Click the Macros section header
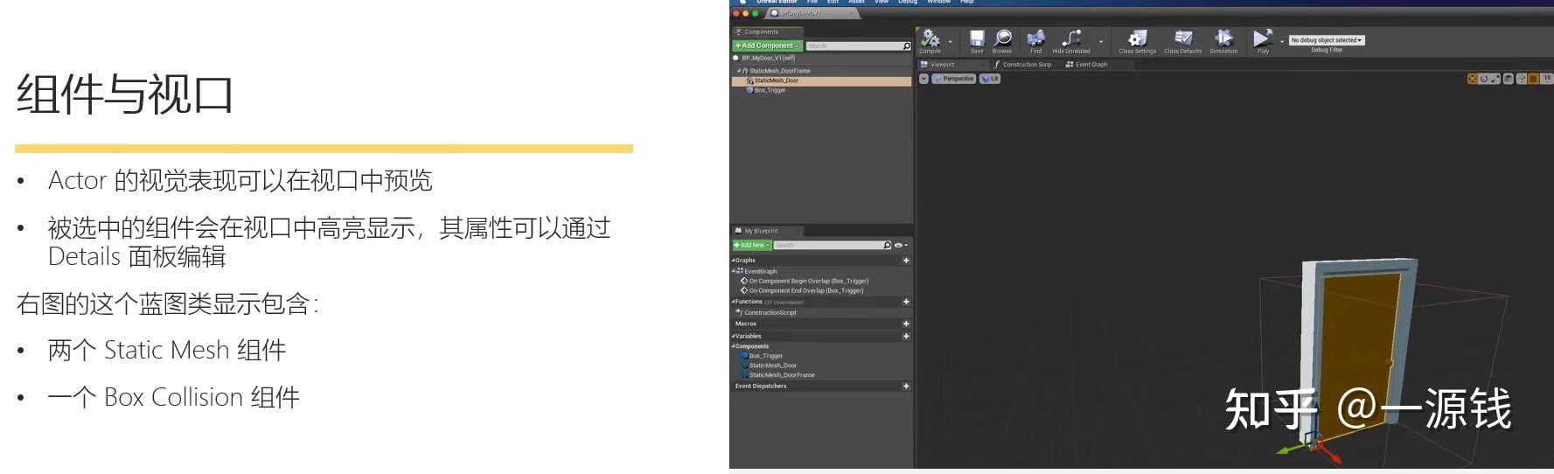Screen dimensions: 1554x474 [746, 324]
